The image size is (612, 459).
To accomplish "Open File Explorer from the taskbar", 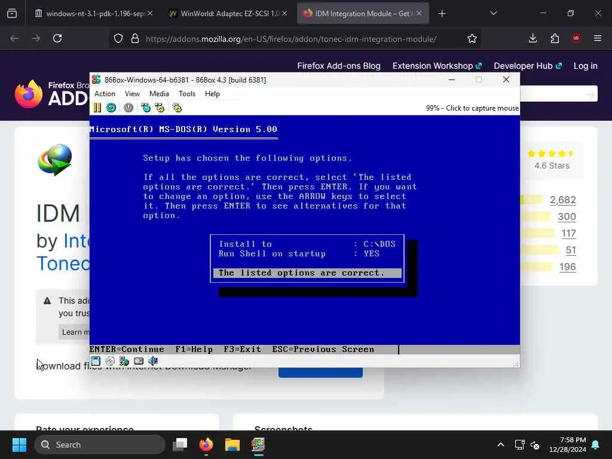I will (x=232, y=445).
